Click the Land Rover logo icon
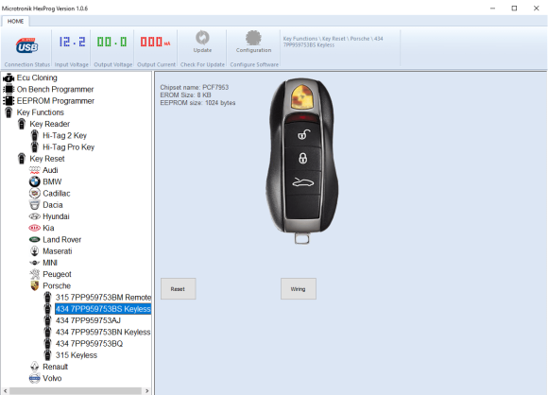 [x=34, y=239]
